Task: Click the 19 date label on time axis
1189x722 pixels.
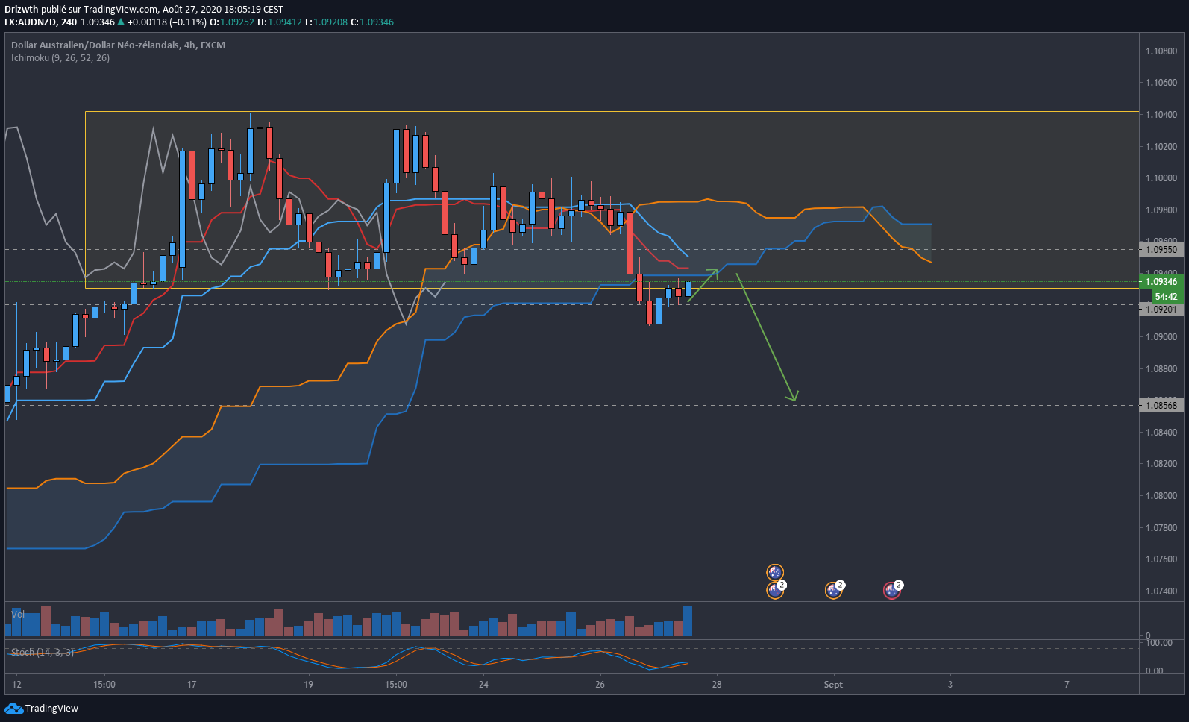Action: [308, 685]
